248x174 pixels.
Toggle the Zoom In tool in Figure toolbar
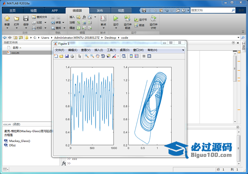(86, 56)
